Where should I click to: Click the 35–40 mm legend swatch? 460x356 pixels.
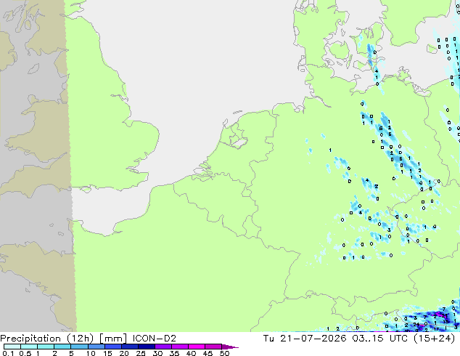[x=179, y=347]
